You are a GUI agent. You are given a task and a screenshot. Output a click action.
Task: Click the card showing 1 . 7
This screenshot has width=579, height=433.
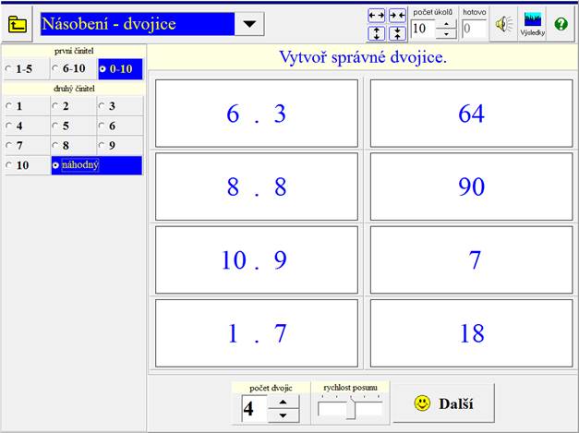point(257,333)
